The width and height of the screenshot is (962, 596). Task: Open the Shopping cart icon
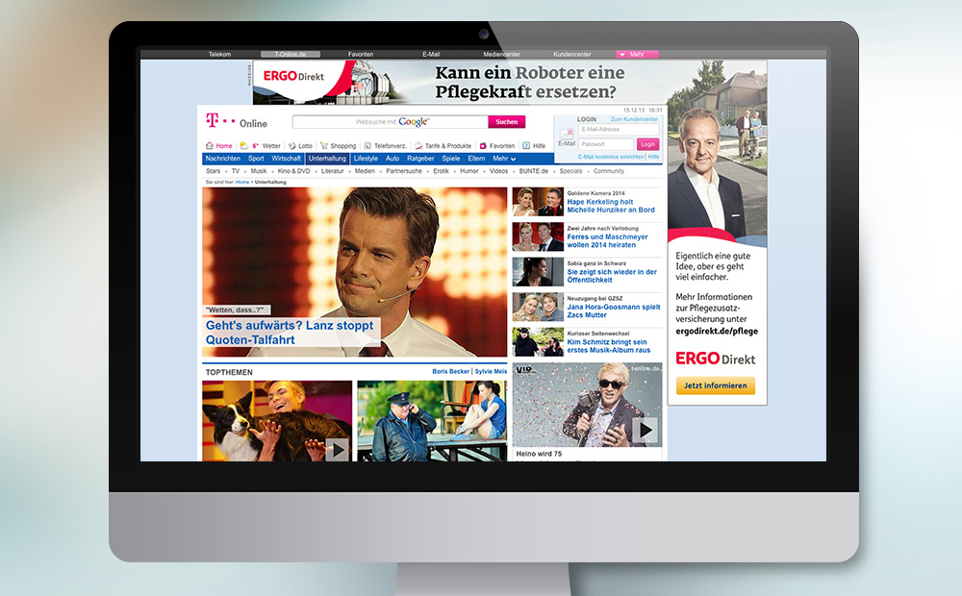coord(324,146)
